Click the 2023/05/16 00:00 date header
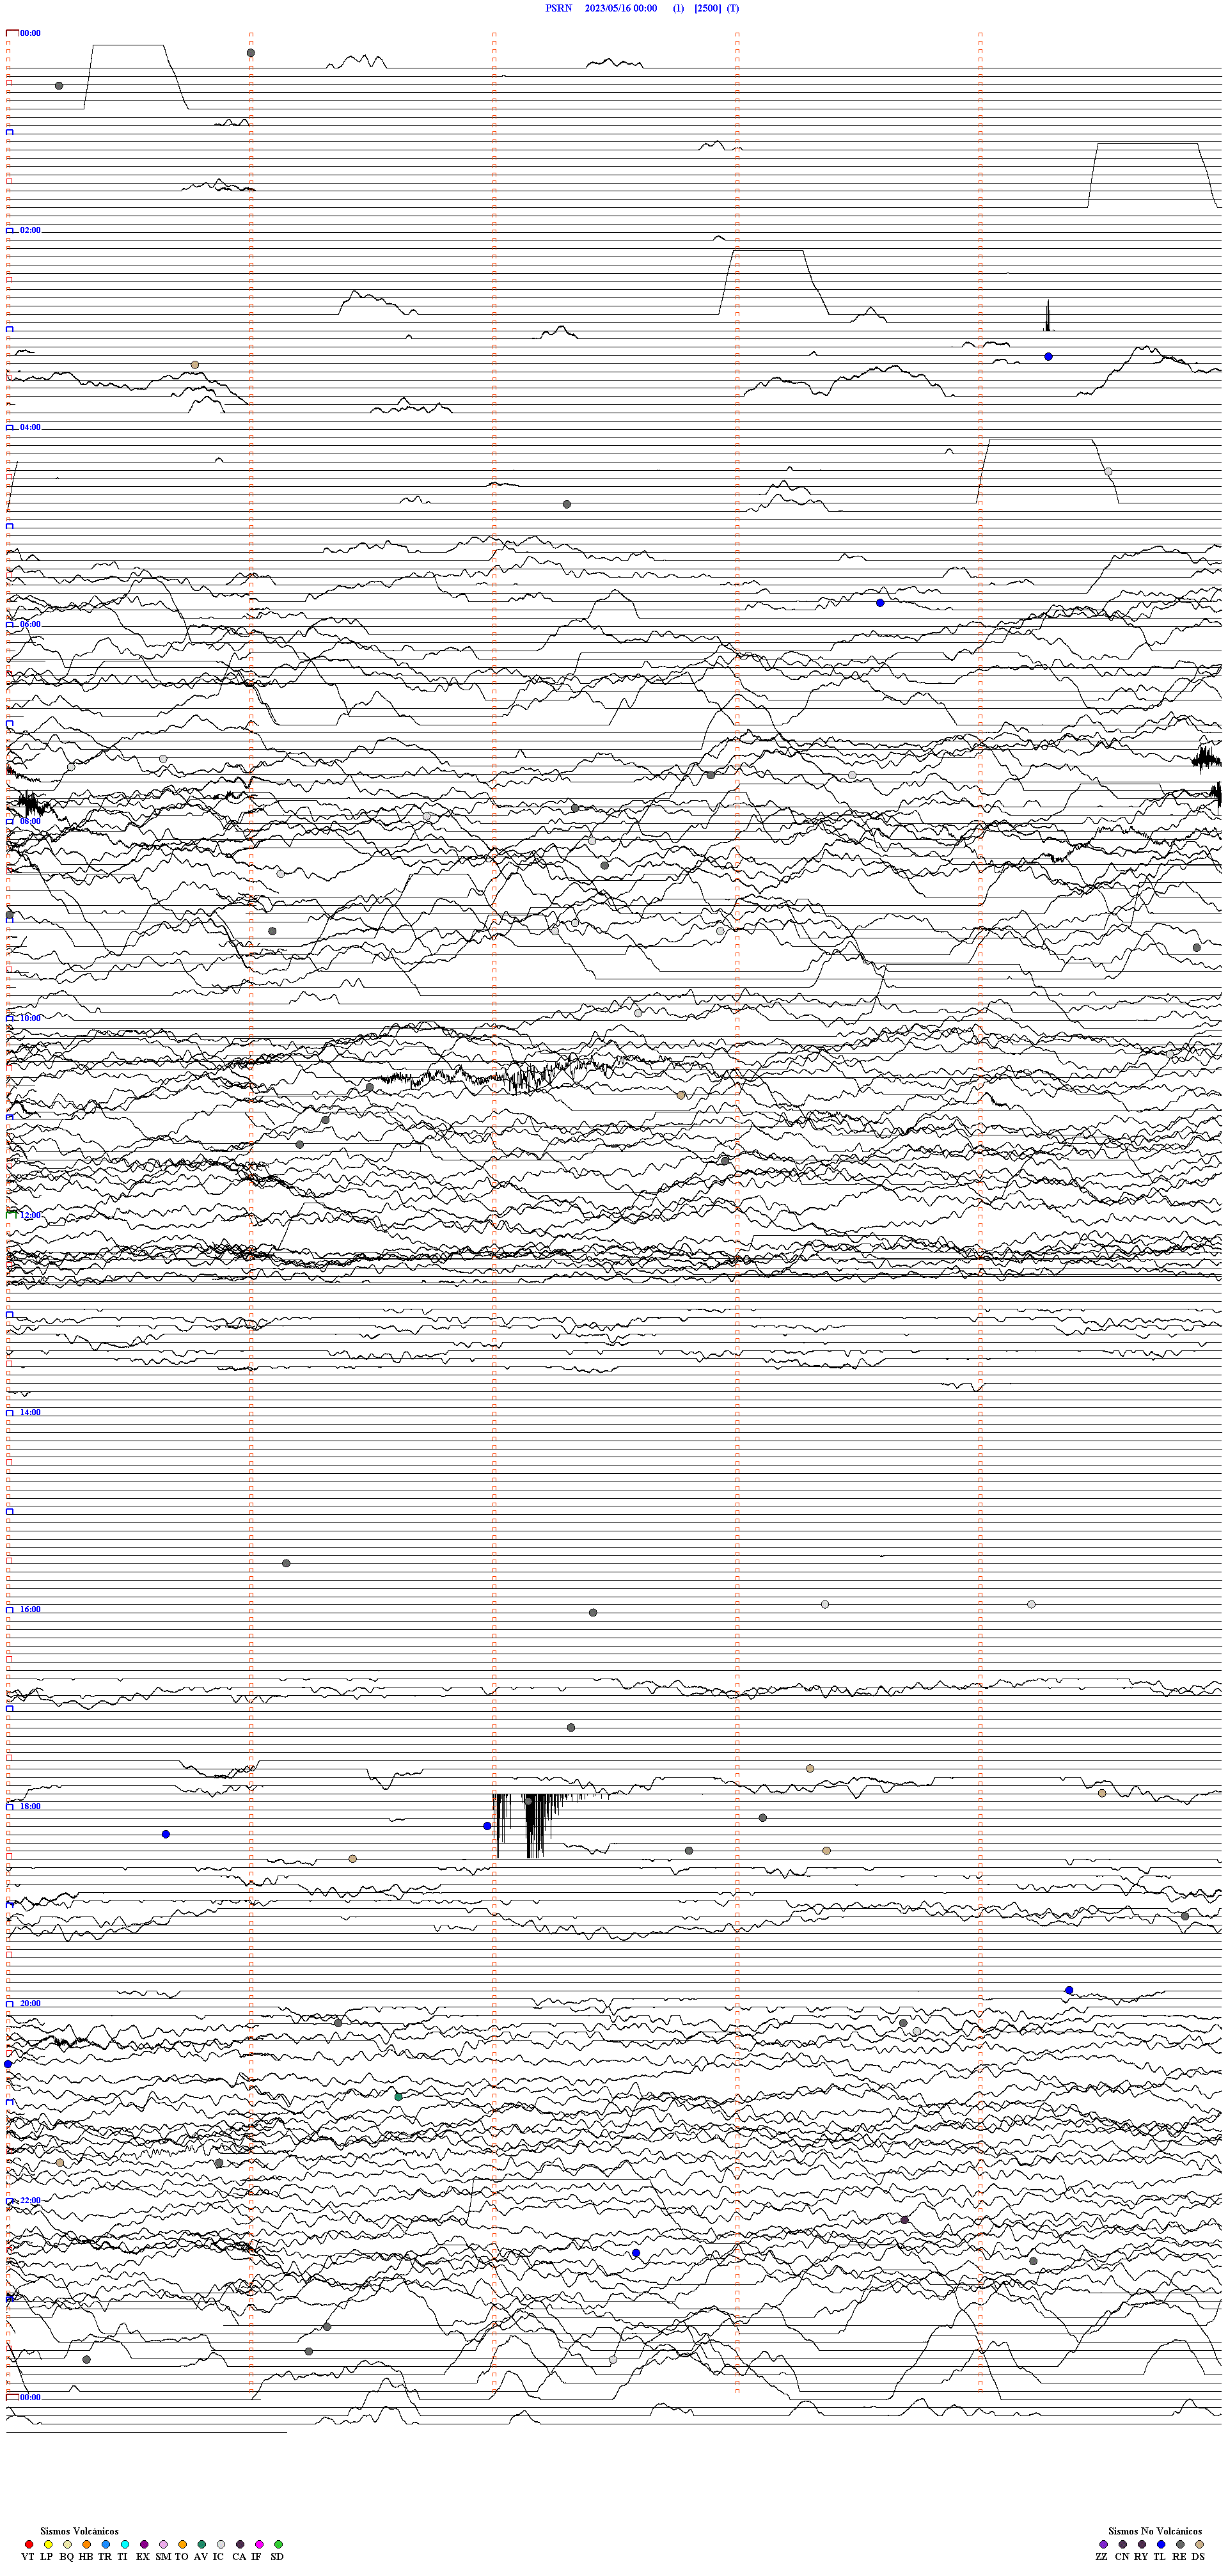1228x2576 pixels. tap(621, 8)
